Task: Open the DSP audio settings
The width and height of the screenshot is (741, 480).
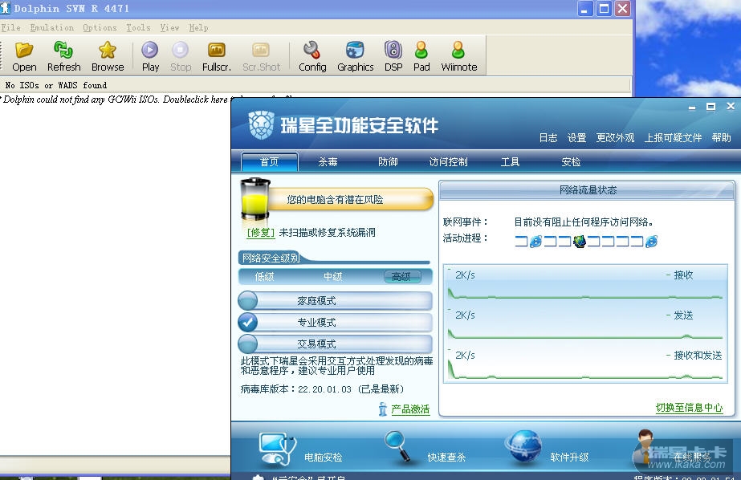Action: [393, 57]
